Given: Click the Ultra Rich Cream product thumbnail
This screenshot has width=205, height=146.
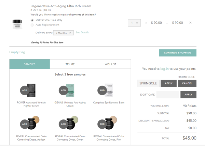Looking at the screenshot, I should (x=17, y=24).
